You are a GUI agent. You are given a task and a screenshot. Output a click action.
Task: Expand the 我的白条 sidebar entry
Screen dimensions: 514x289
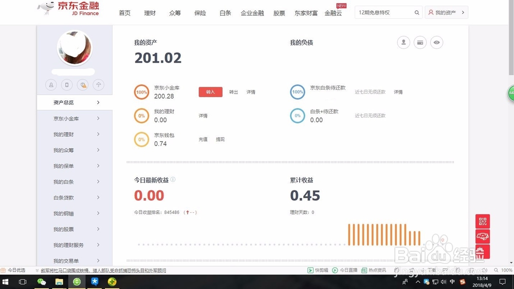[x=75, y=182]
